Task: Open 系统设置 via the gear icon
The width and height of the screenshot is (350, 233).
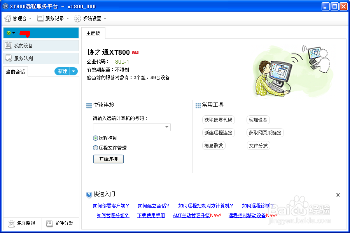Action: pos(77,18)
